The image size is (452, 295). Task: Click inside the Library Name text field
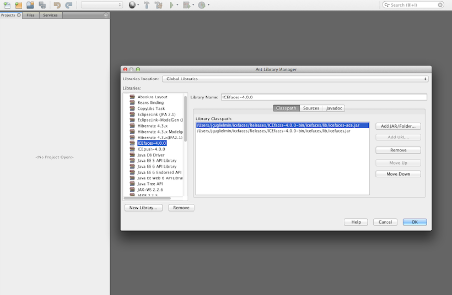click(x=323, y=97)
